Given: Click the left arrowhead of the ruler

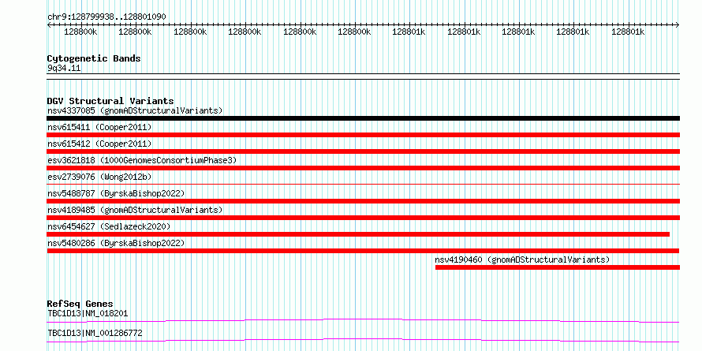Looking at the screenshot, I should point(49,24).
